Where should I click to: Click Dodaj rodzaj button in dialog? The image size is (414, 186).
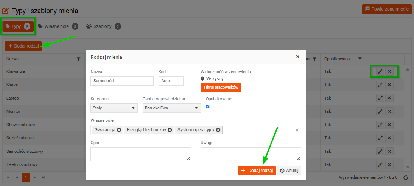click(x=257, y=171)
